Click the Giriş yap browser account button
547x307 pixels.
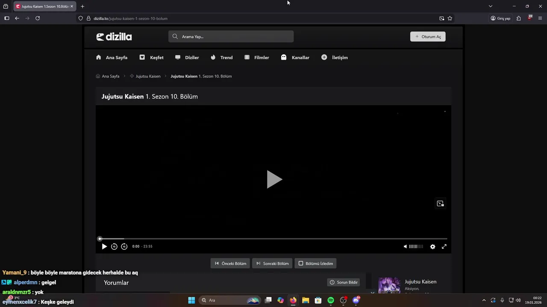500,18
